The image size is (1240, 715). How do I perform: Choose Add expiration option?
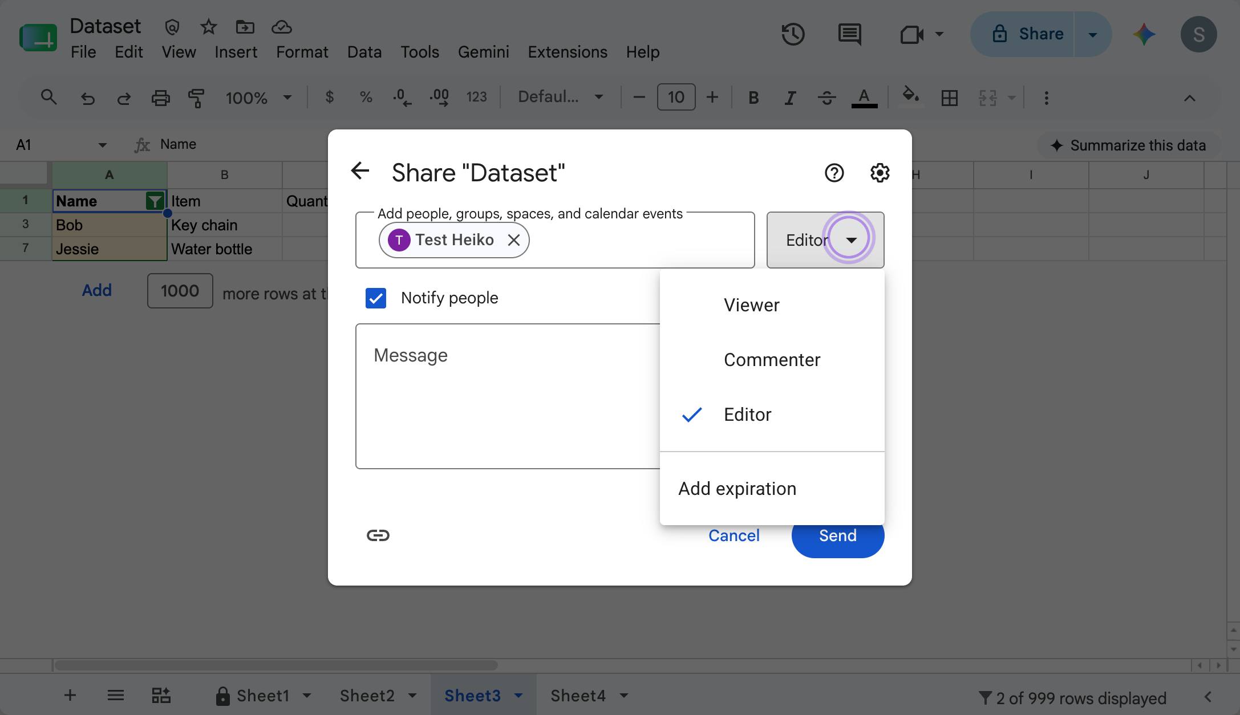[x=772, y=489]
